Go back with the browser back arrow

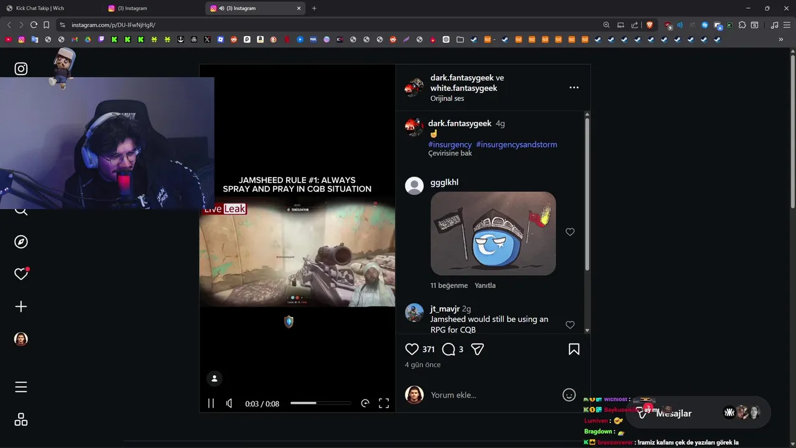(x=9, y=25)
